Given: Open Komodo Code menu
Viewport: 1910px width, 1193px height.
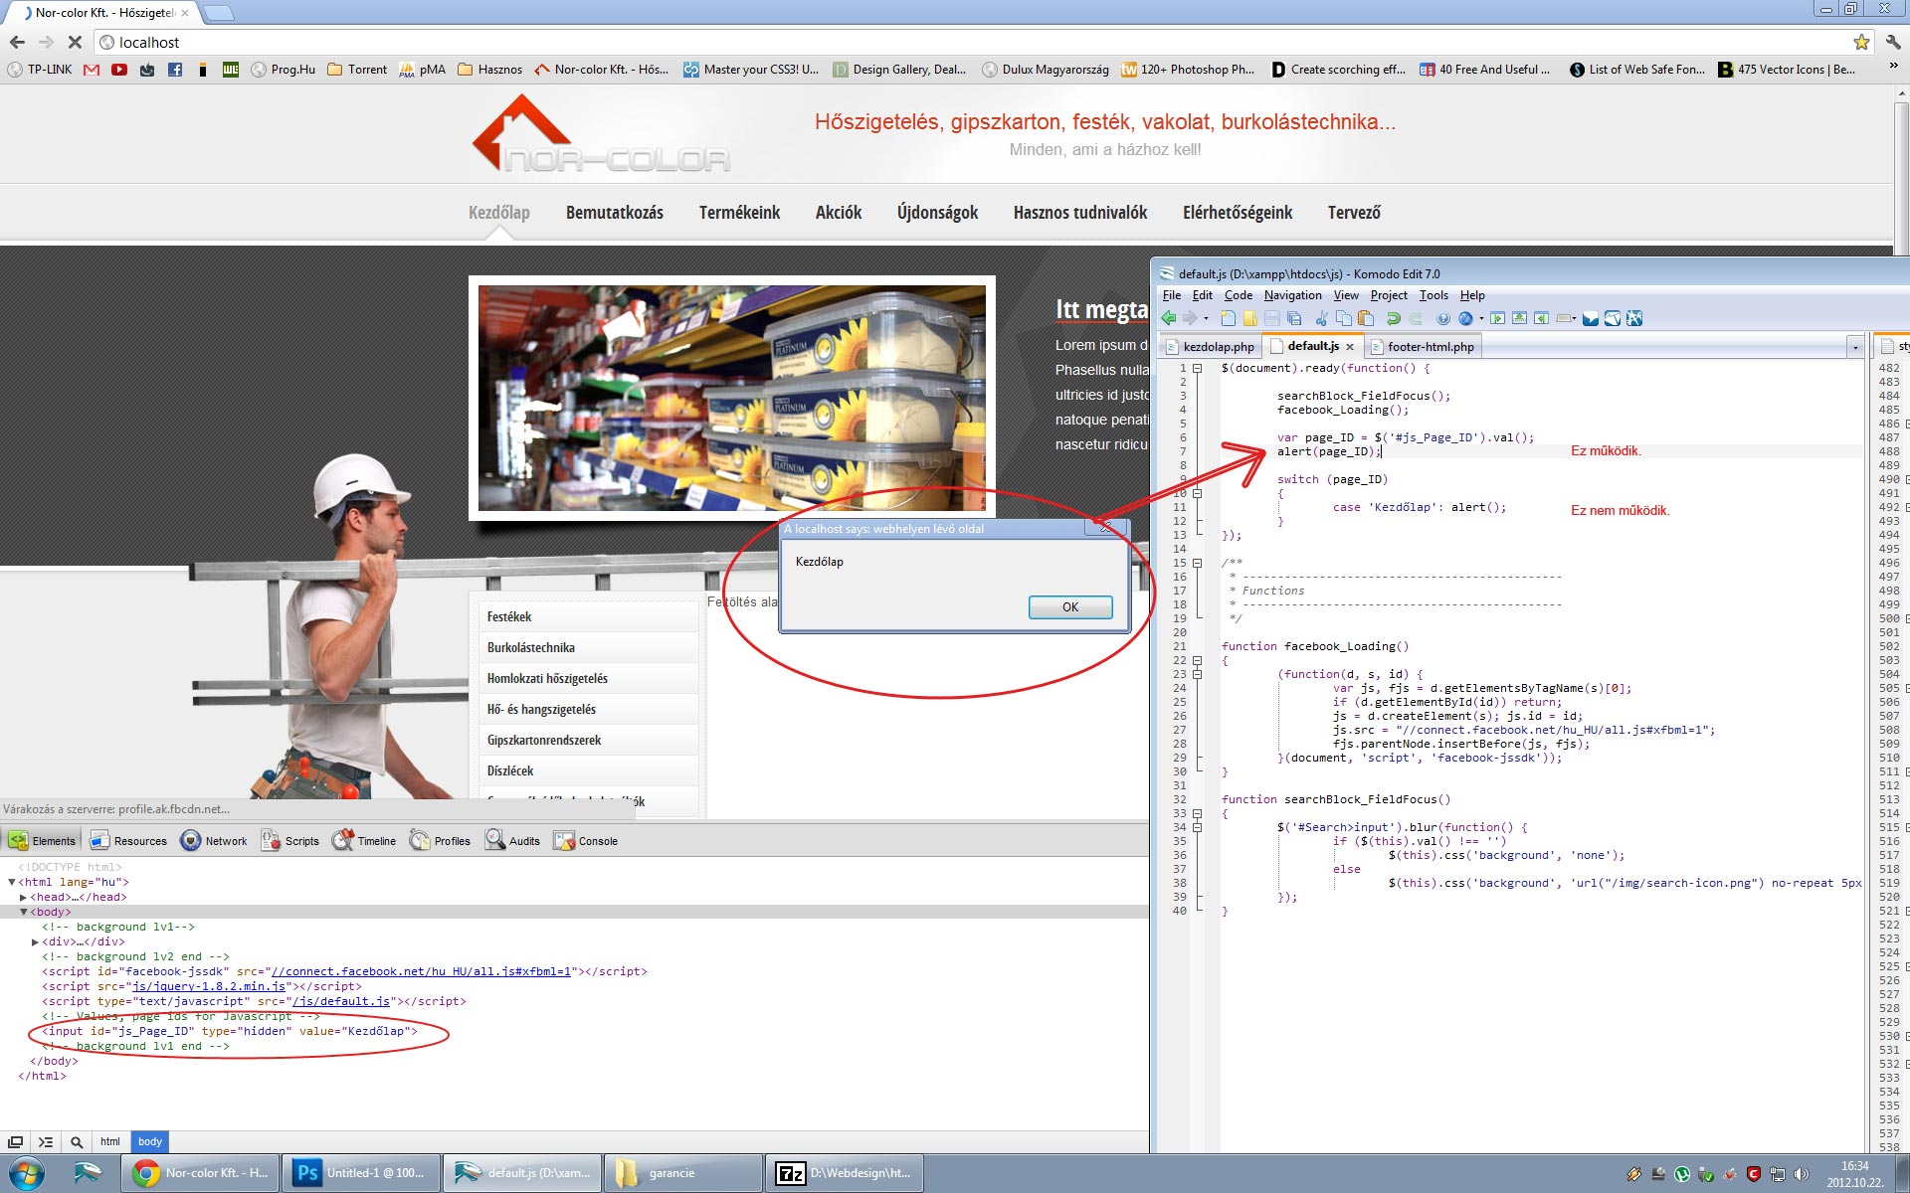Looking at the screenshot, I should [x=1239, y=295].
